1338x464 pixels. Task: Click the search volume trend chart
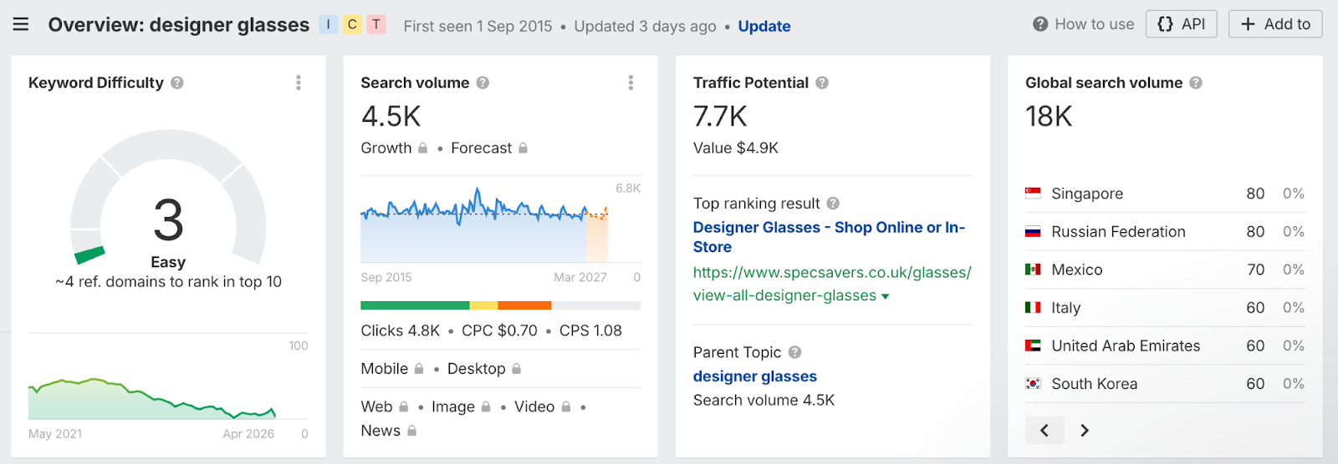[484, 224]
